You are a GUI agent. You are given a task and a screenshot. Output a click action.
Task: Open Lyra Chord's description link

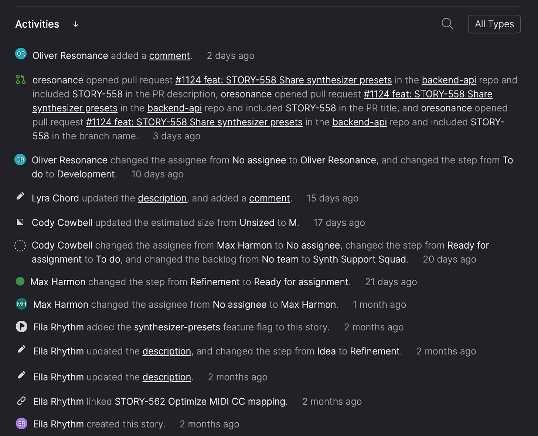pos(162,198)
